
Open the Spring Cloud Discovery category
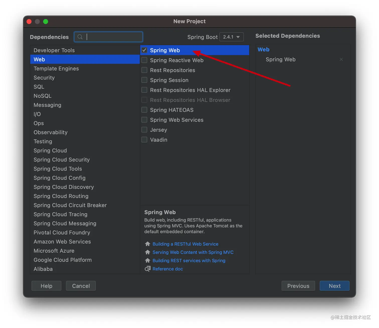(85, 187)
